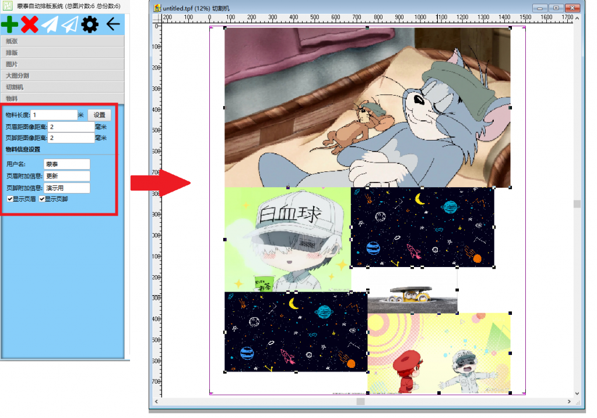Select the upper-right space pattern image
Screen dimensions: 597x418
423,227
